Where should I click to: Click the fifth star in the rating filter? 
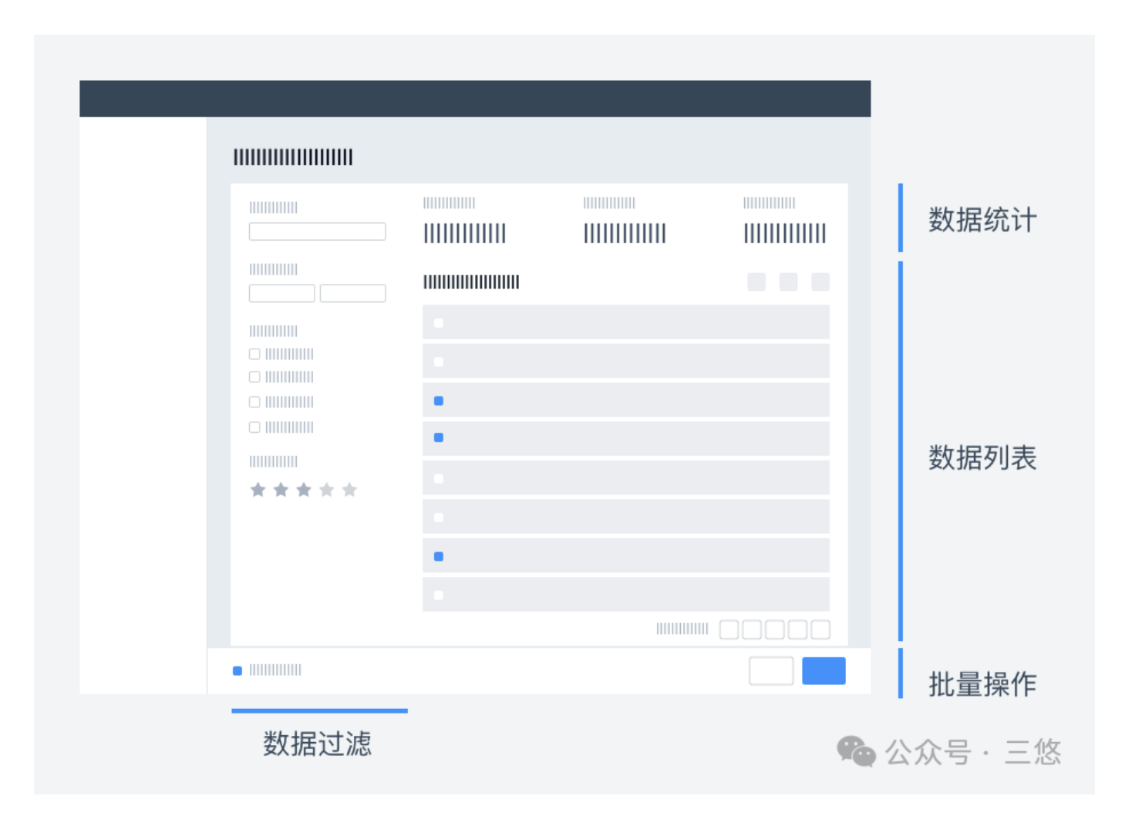[349, 490]
